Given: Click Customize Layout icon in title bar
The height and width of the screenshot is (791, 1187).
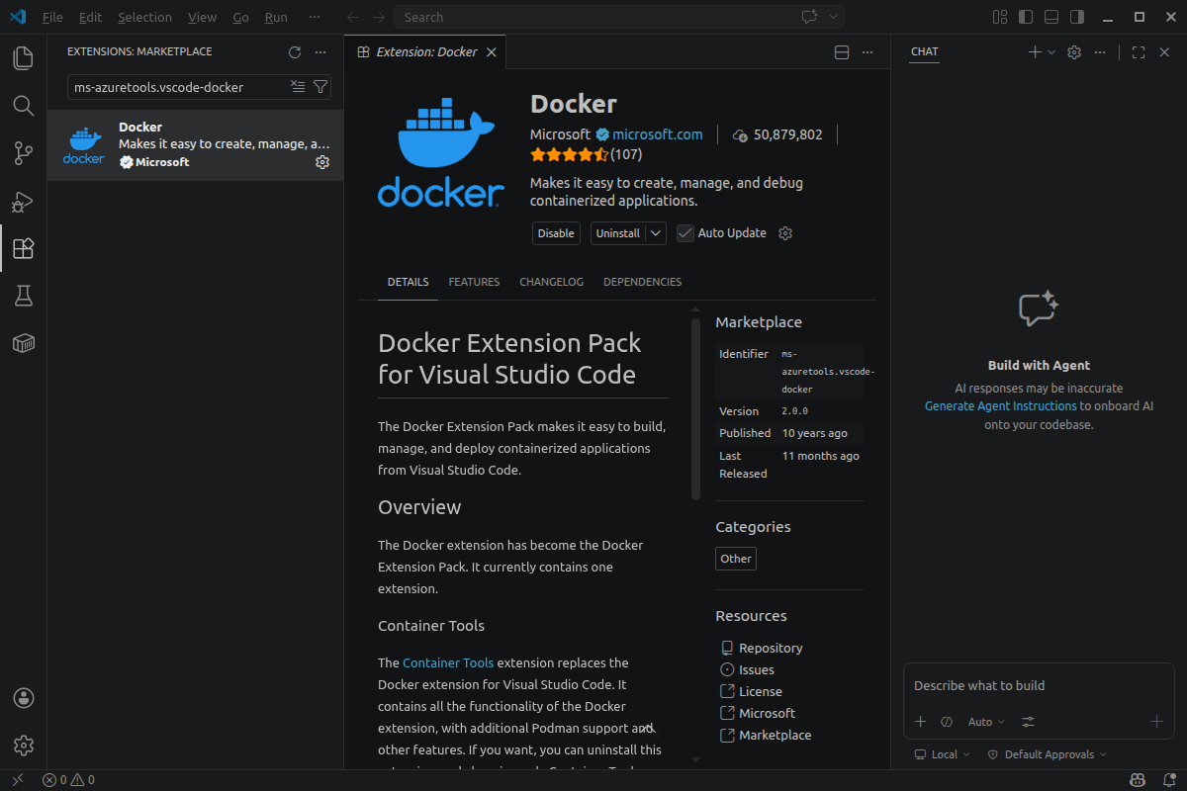Looking at the screenshot, I should click(x=1000, y=17).
